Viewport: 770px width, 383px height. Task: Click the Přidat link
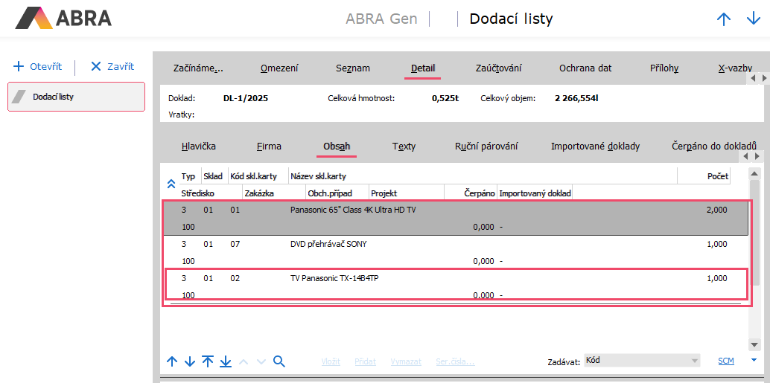[366, 362]
